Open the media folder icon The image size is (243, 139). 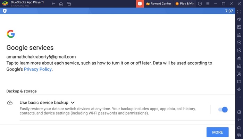point(239,81)
